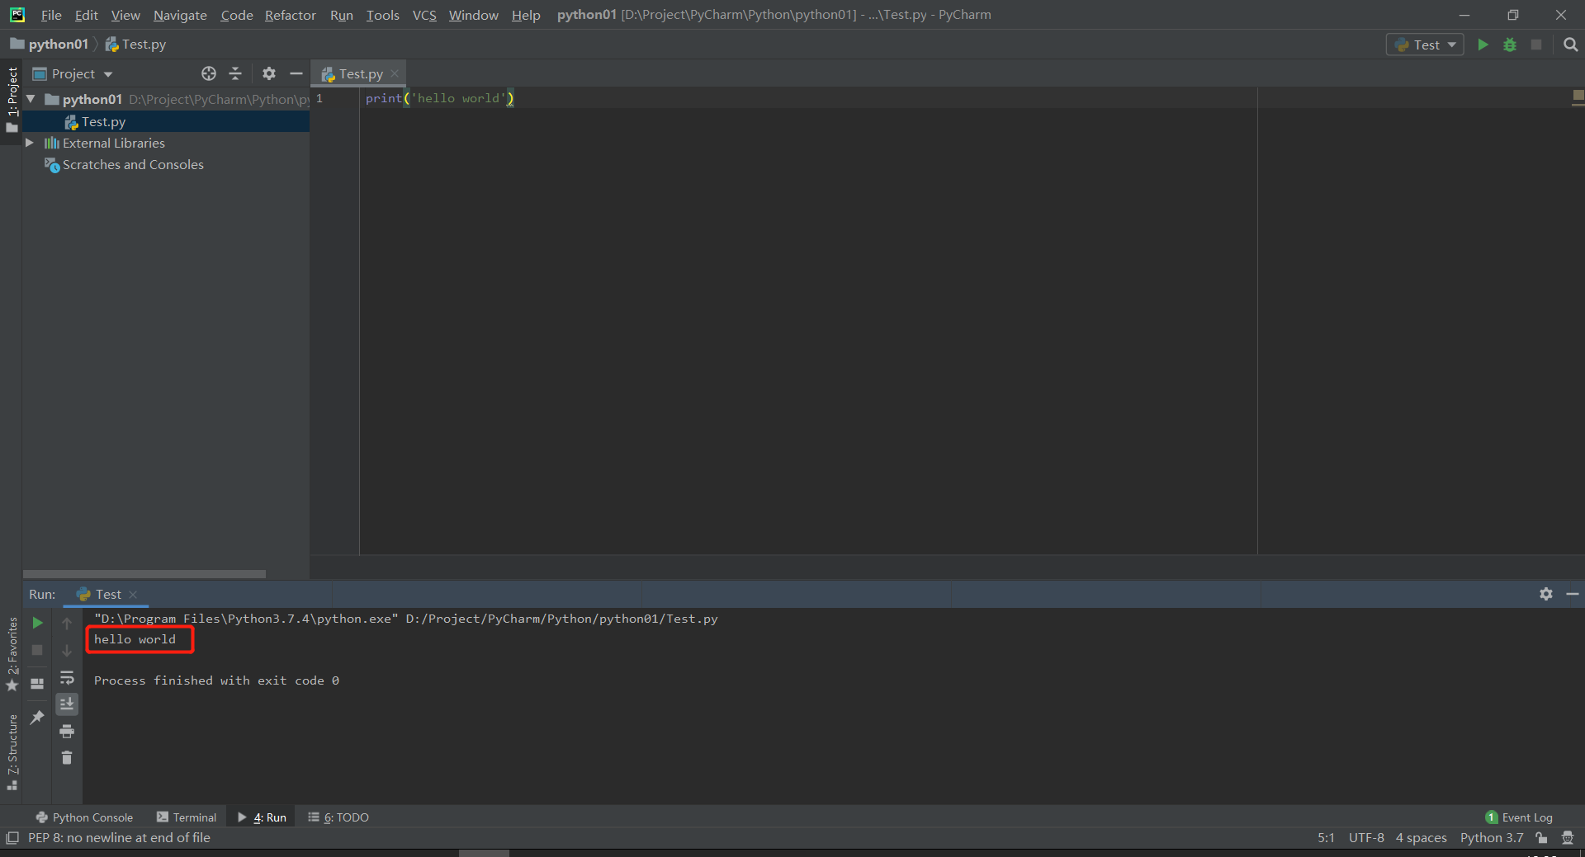Screen dimensions: 1585x857
Task: Open the inspections indicator in status bar
Action: tap(1568, 838)
